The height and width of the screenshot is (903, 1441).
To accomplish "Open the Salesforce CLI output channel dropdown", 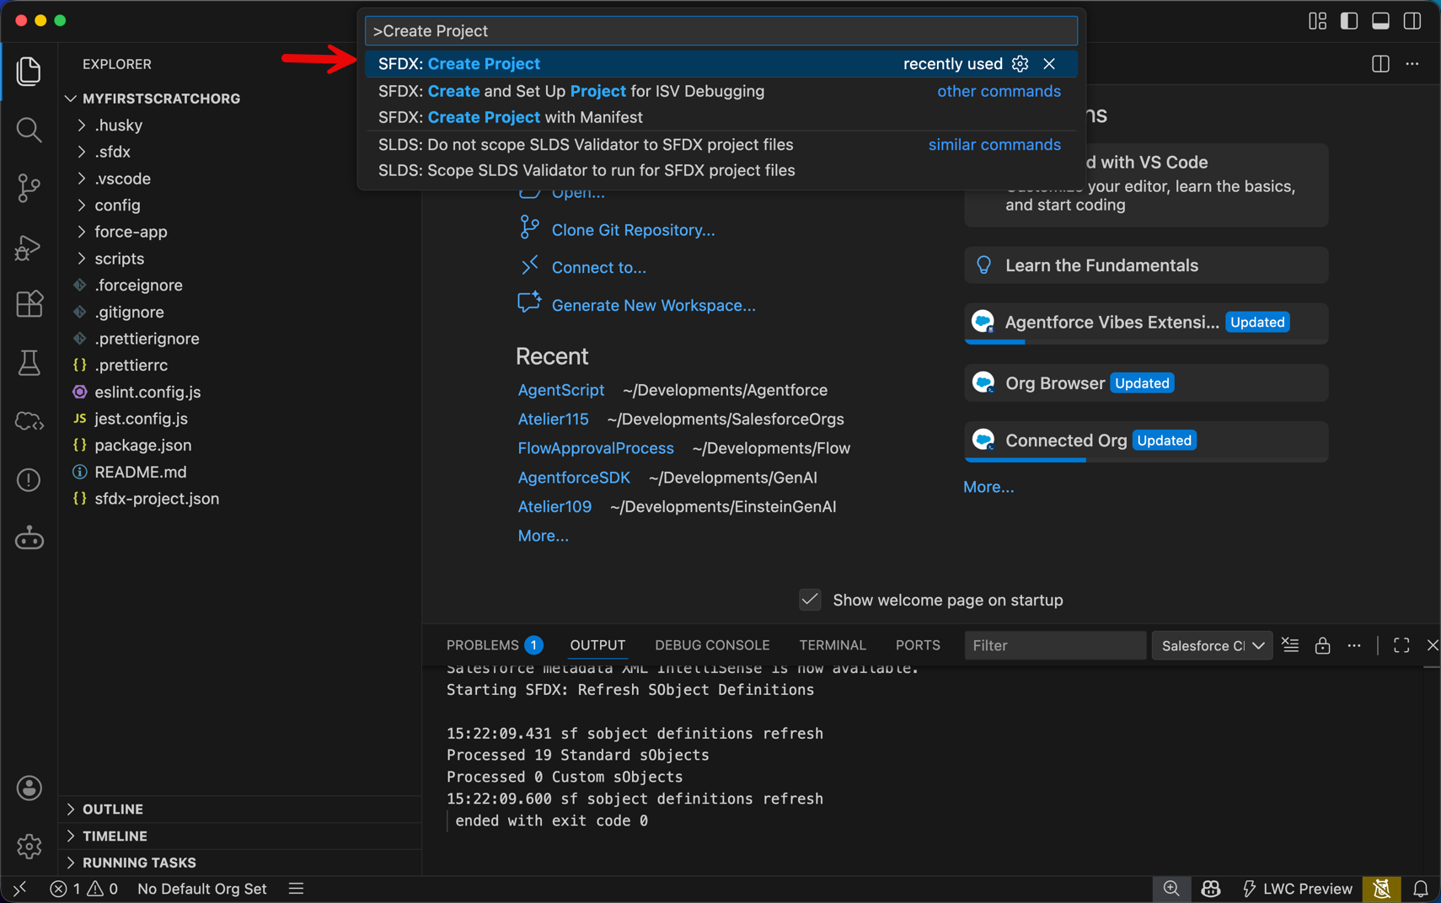I will coord(1212,645).
